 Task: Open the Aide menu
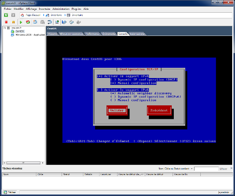pyautogui.click(x=86, y=9)
